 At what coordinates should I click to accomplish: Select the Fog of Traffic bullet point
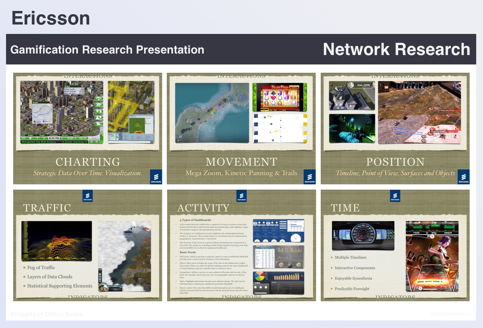pyautogui.click(x=41, y=268)
